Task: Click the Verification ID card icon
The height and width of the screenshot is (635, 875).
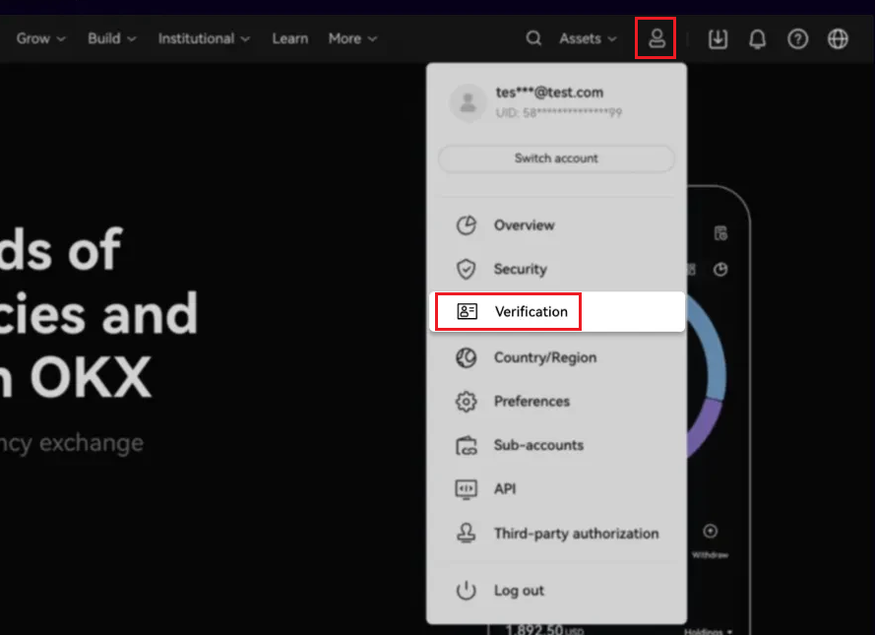Action: coord(468,311)
